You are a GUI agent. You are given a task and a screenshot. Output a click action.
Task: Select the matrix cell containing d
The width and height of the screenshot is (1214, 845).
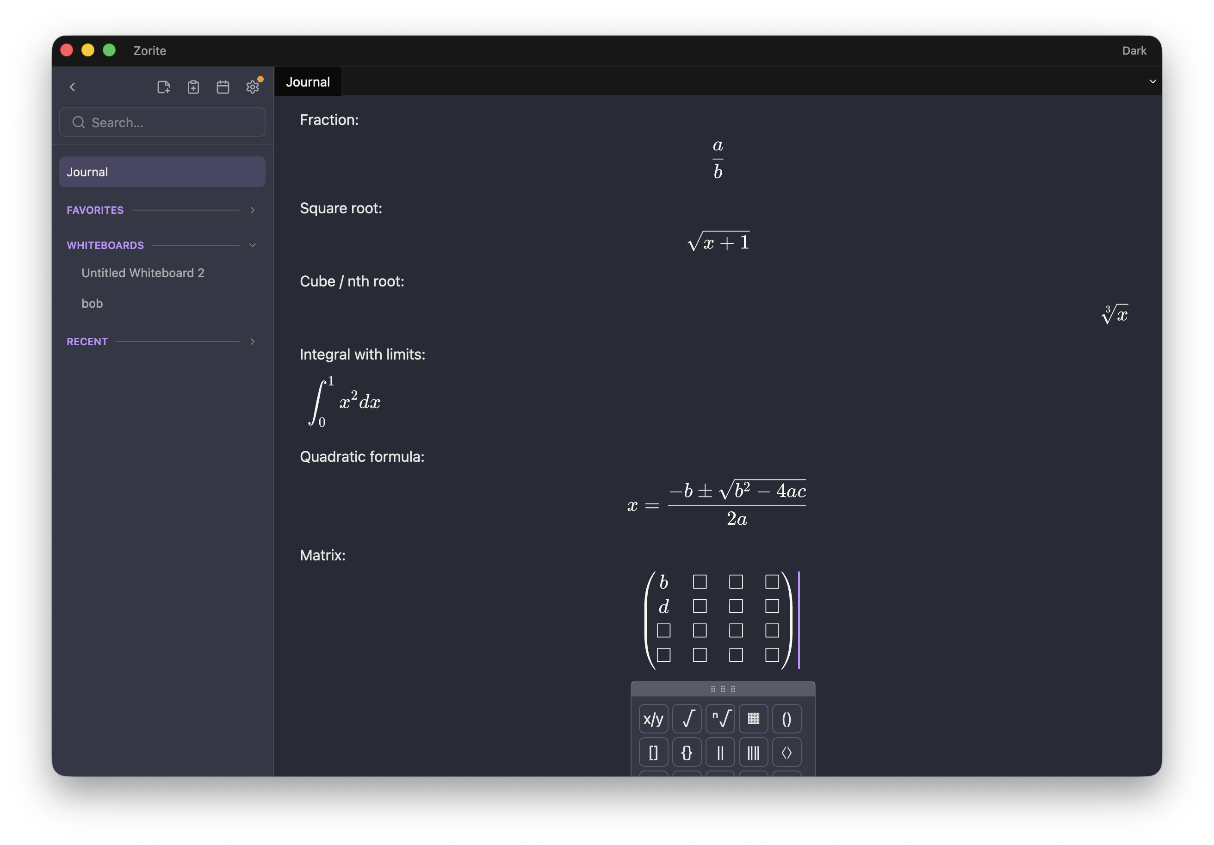tap(663, 607)
